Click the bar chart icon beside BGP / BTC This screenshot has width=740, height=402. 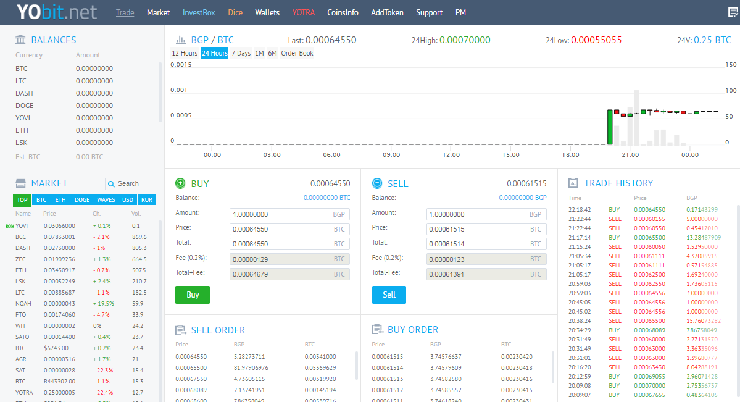tap(180, 40)
